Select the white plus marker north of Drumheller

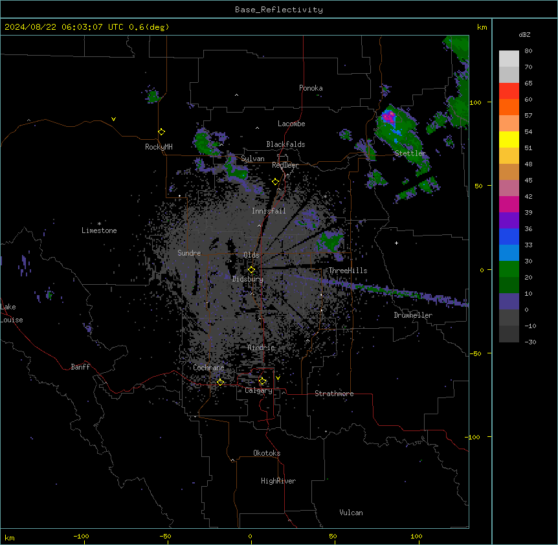[x=396, y=243]
